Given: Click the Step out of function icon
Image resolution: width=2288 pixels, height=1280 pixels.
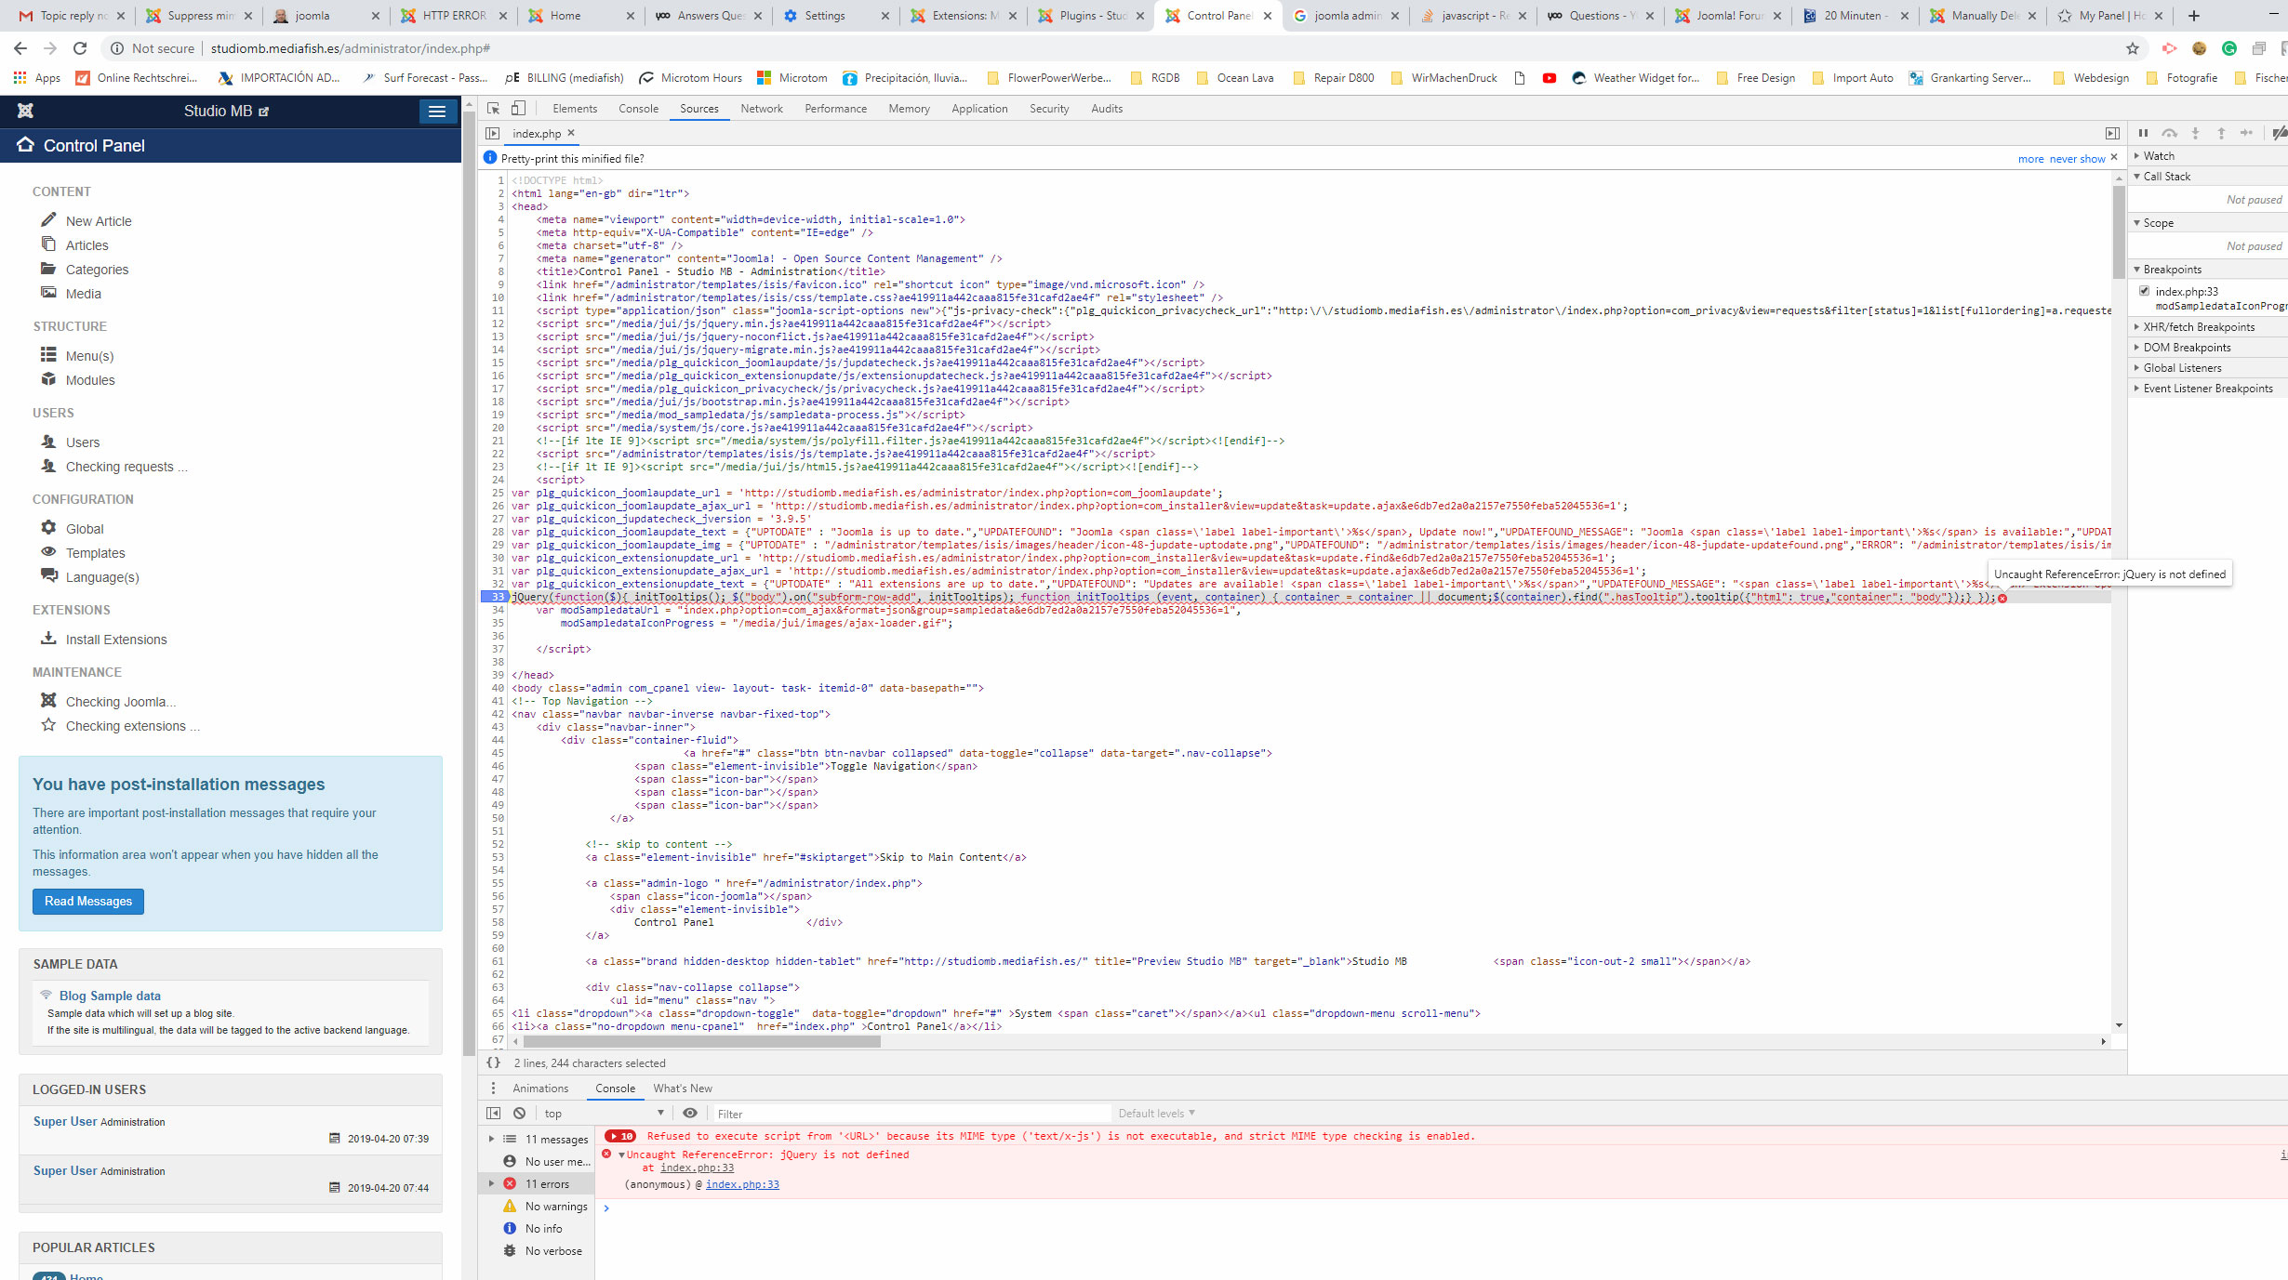Looking at the screenshot, I should point(2221,133).
